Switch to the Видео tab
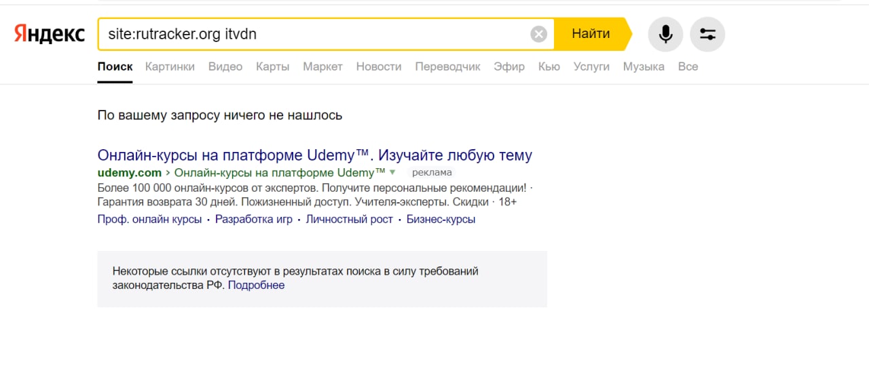Screen dimensions: 869x375 click(225, 66)
